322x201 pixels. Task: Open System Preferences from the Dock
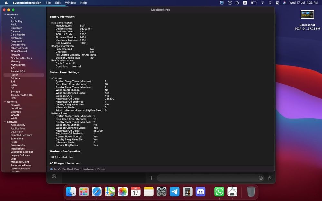click(162, 192)
